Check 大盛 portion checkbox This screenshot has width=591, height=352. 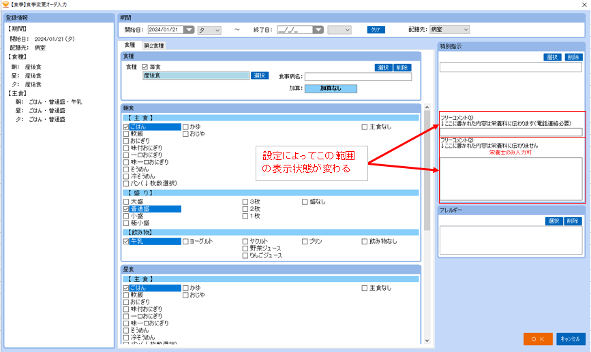(x=126, y=202)
